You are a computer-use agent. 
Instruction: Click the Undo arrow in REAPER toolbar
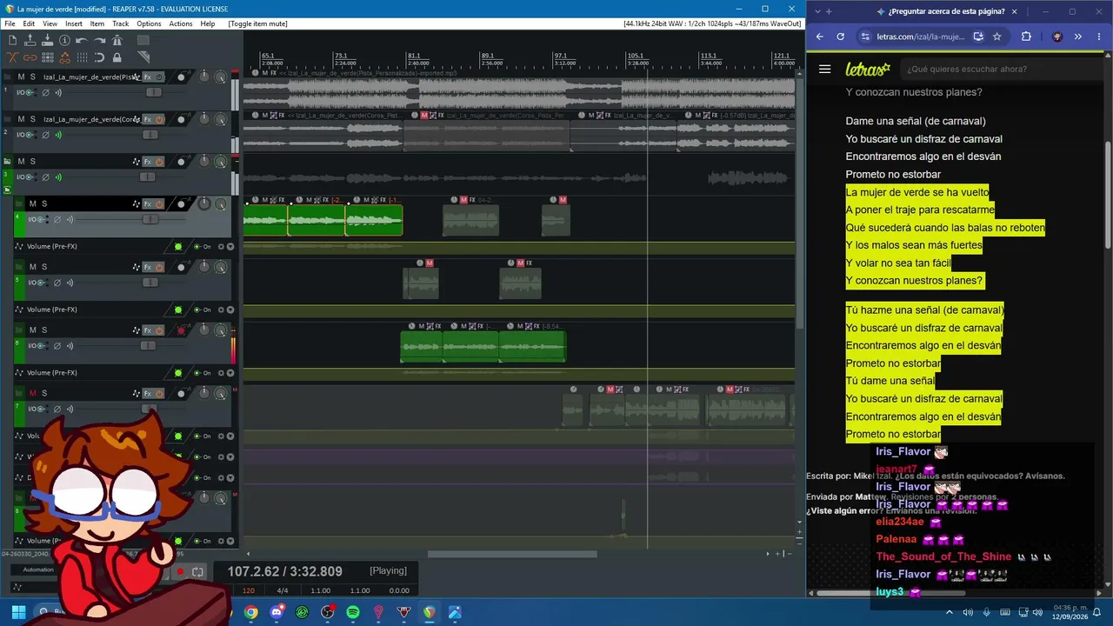[82, 40]
